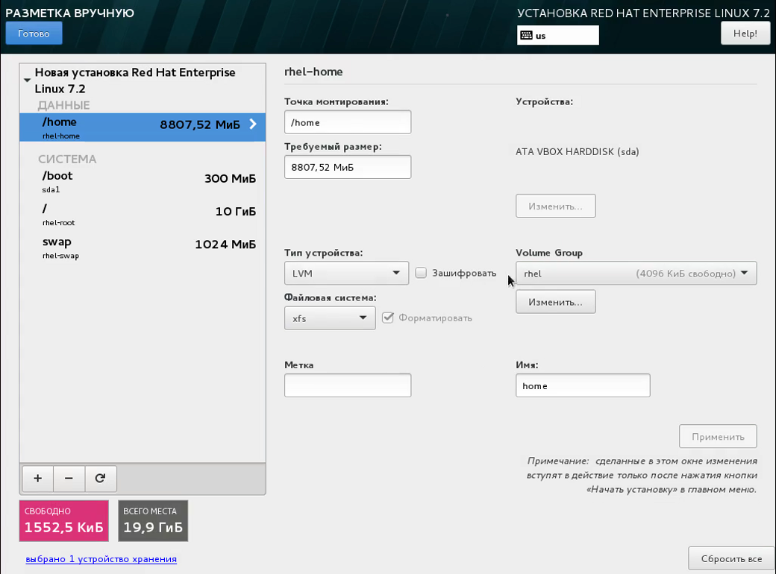Image resolution: width=776 pixels, height=574 pixels.
Task: Toggle the Зашифровать encryption checkbox
Action: [x=421, y=273]
